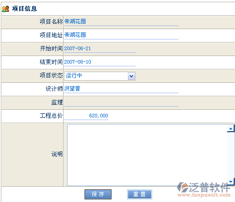Viewport: 235px width, 202px height.
Task: Click the 设计师 text field
Action: (x=121, y=89)
